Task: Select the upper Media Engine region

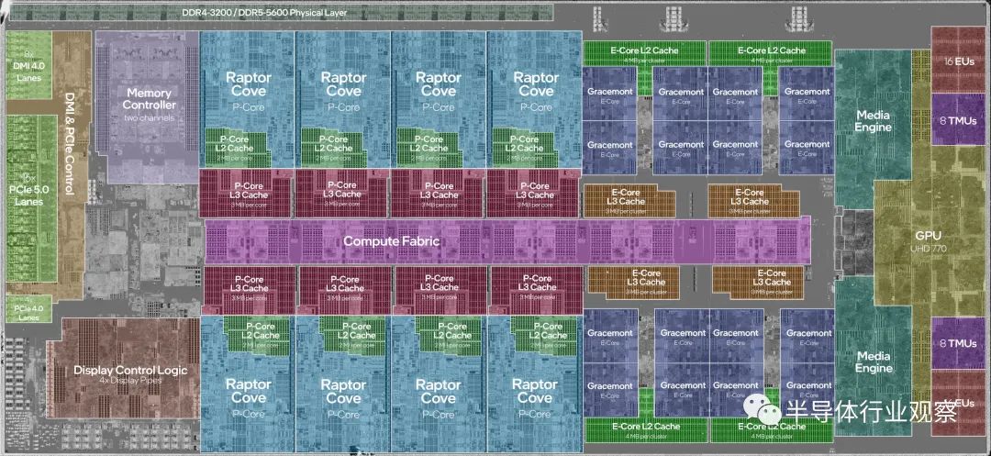Action: (874, 120)
